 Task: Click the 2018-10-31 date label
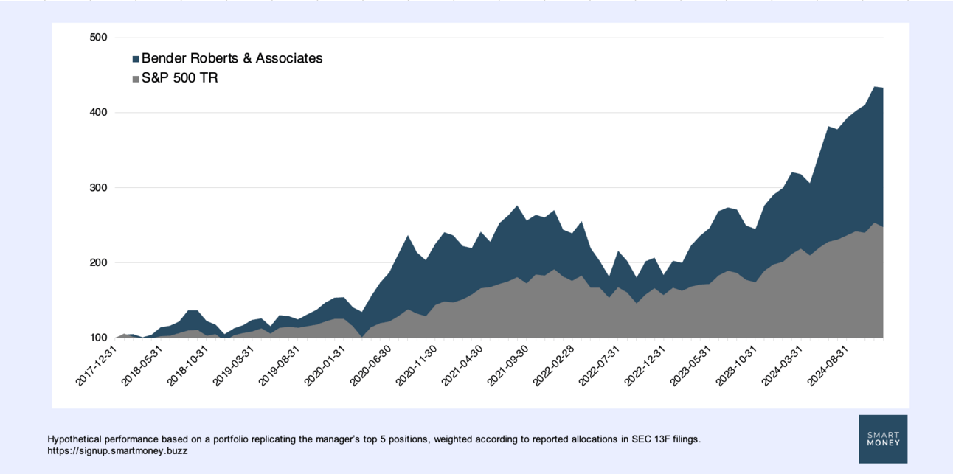(x=187, y=365)
